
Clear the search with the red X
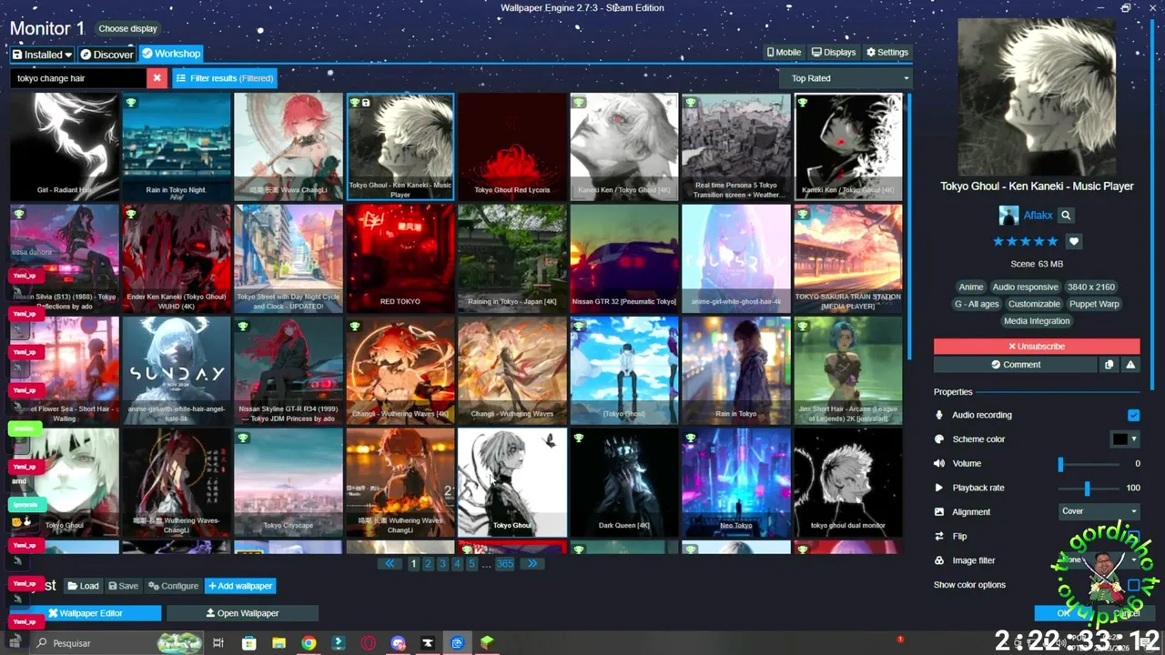pos(157,78)
